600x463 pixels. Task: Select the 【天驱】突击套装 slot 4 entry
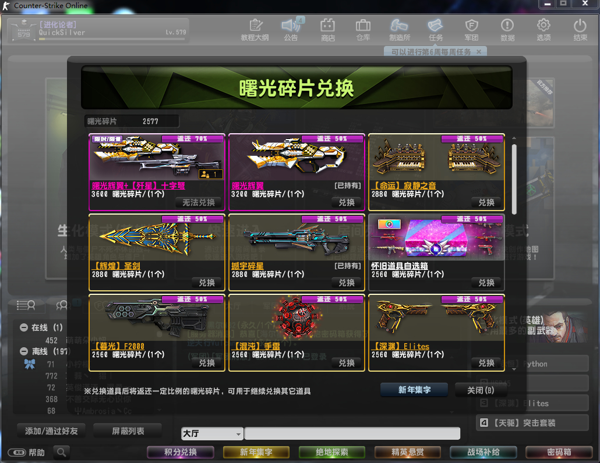[x=532, y=423]
